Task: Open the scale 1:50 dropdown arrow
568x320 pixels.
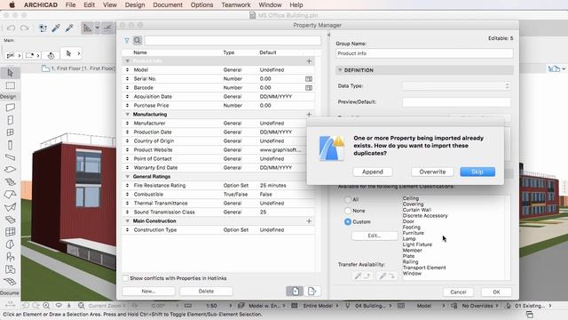Action: point(231,306)
